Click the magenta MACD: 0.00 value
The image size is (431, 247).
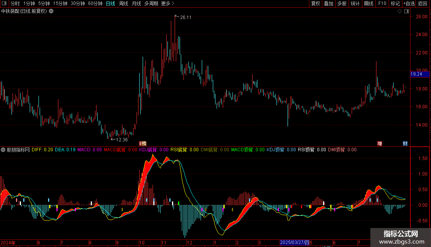[x=90, y=150]
